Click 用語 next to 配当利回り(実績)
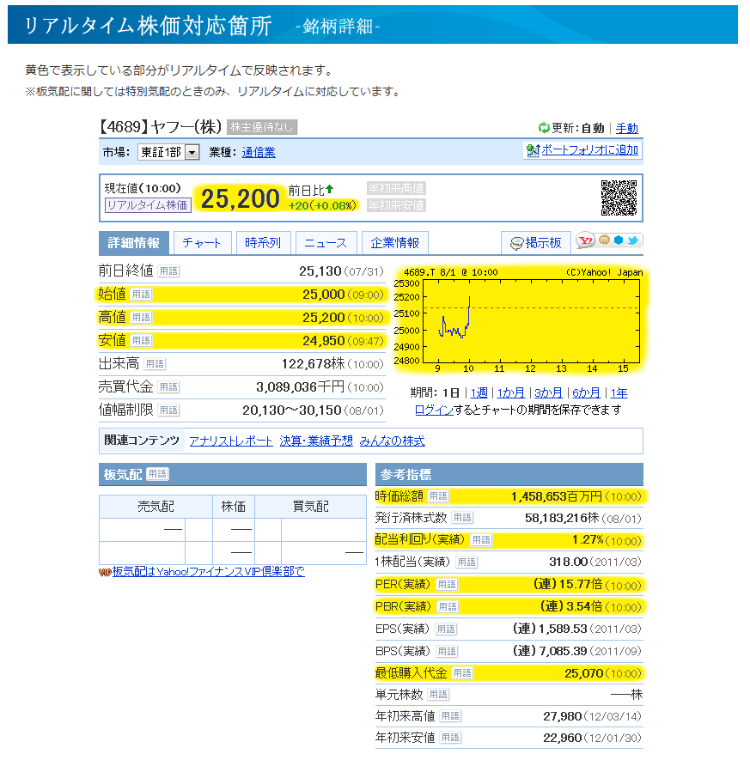Image resolution: width=750 pixels, height=760 pixels. [x=481, y=540]
